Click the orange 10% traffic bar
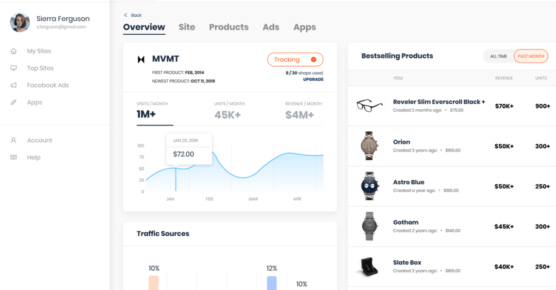Screen dimensions: 556x290 click(153, 283)
